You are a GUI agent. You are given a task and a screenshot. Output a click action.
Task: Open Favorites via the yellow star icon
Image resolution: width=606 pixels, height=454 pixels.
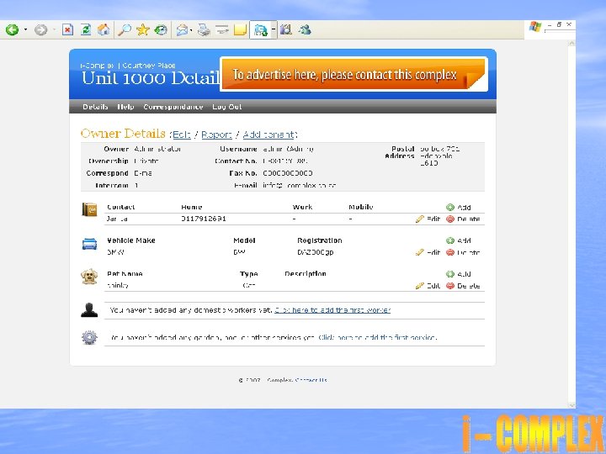click(x=142, y=29)
